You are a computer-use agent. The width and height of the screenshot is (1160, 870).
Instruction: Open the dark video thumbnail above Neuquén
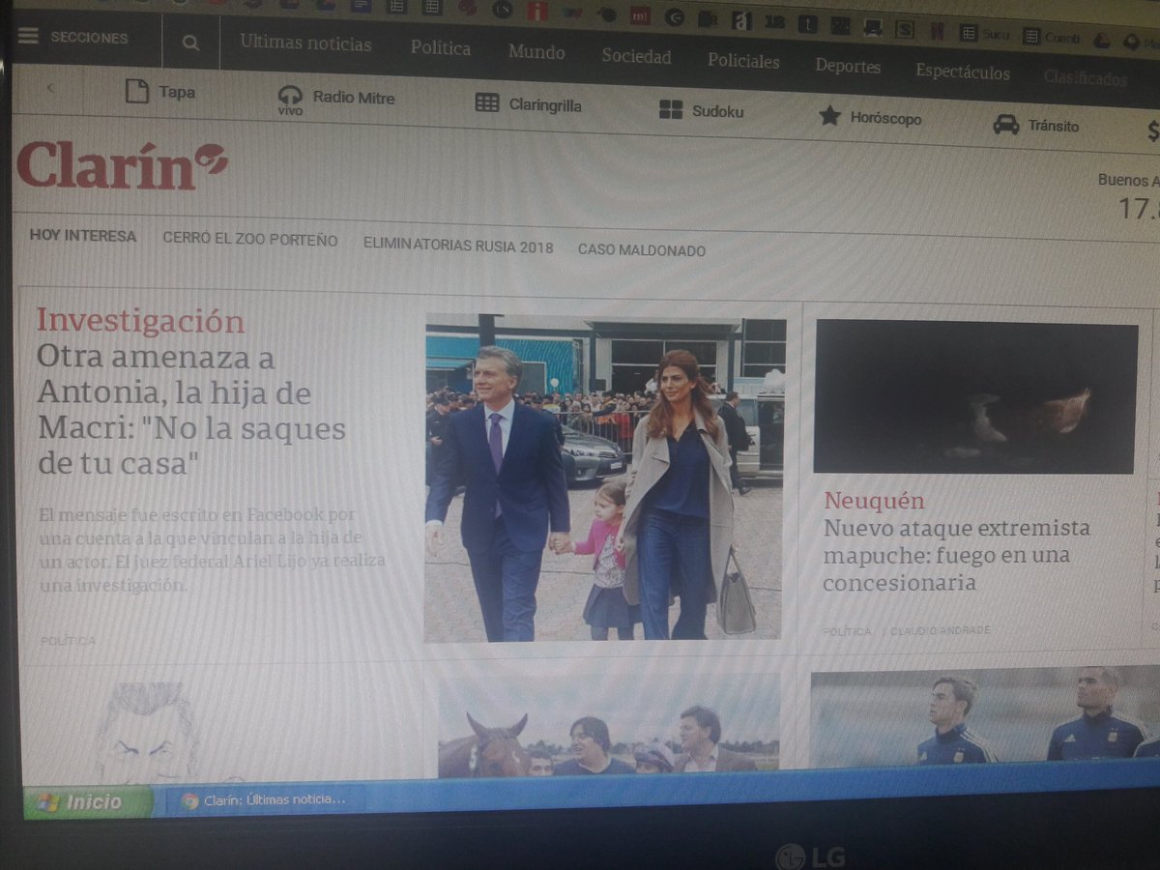[x=976, y=397]
